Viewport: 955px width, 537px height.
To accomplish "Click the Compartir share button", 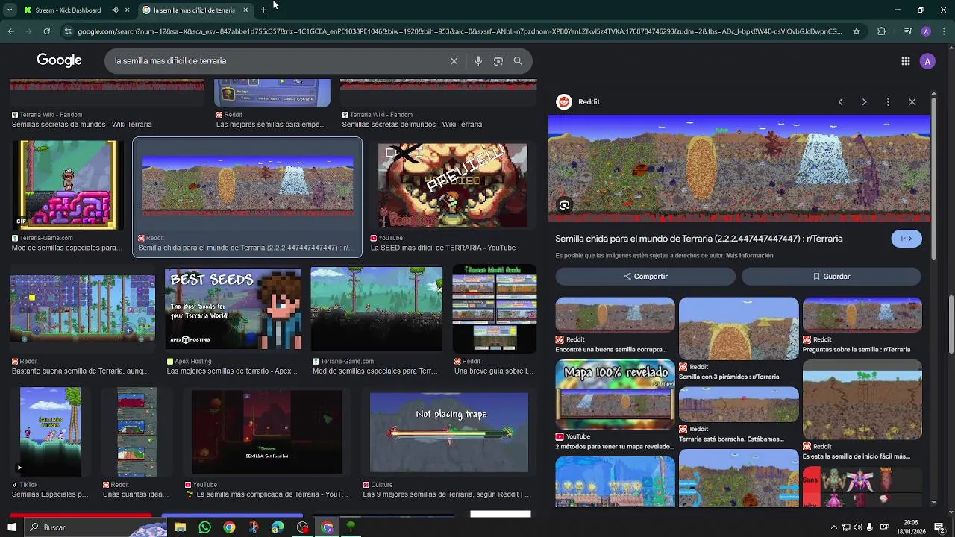I will click(645, 276).
